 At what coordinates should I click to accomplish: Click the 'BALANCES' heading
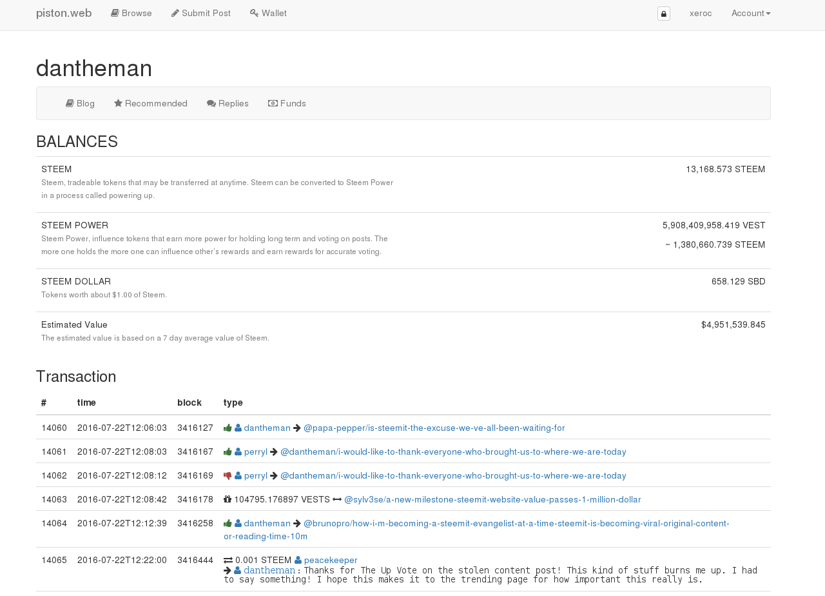tap(77, 142)
